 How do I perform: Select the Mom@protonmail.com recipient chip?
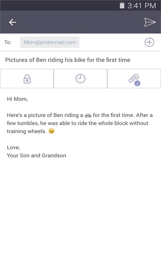tap(50, 42)
